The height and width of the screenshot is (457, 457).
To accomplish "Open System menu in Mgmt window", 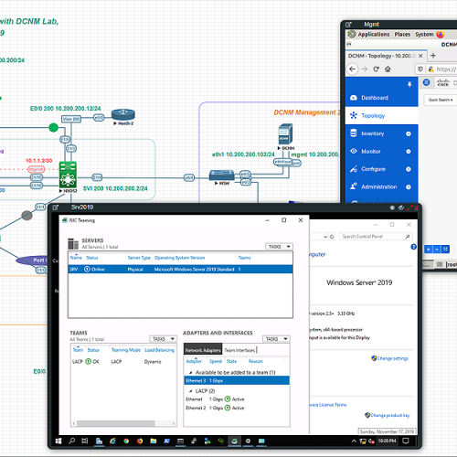I will coord(424,35).
